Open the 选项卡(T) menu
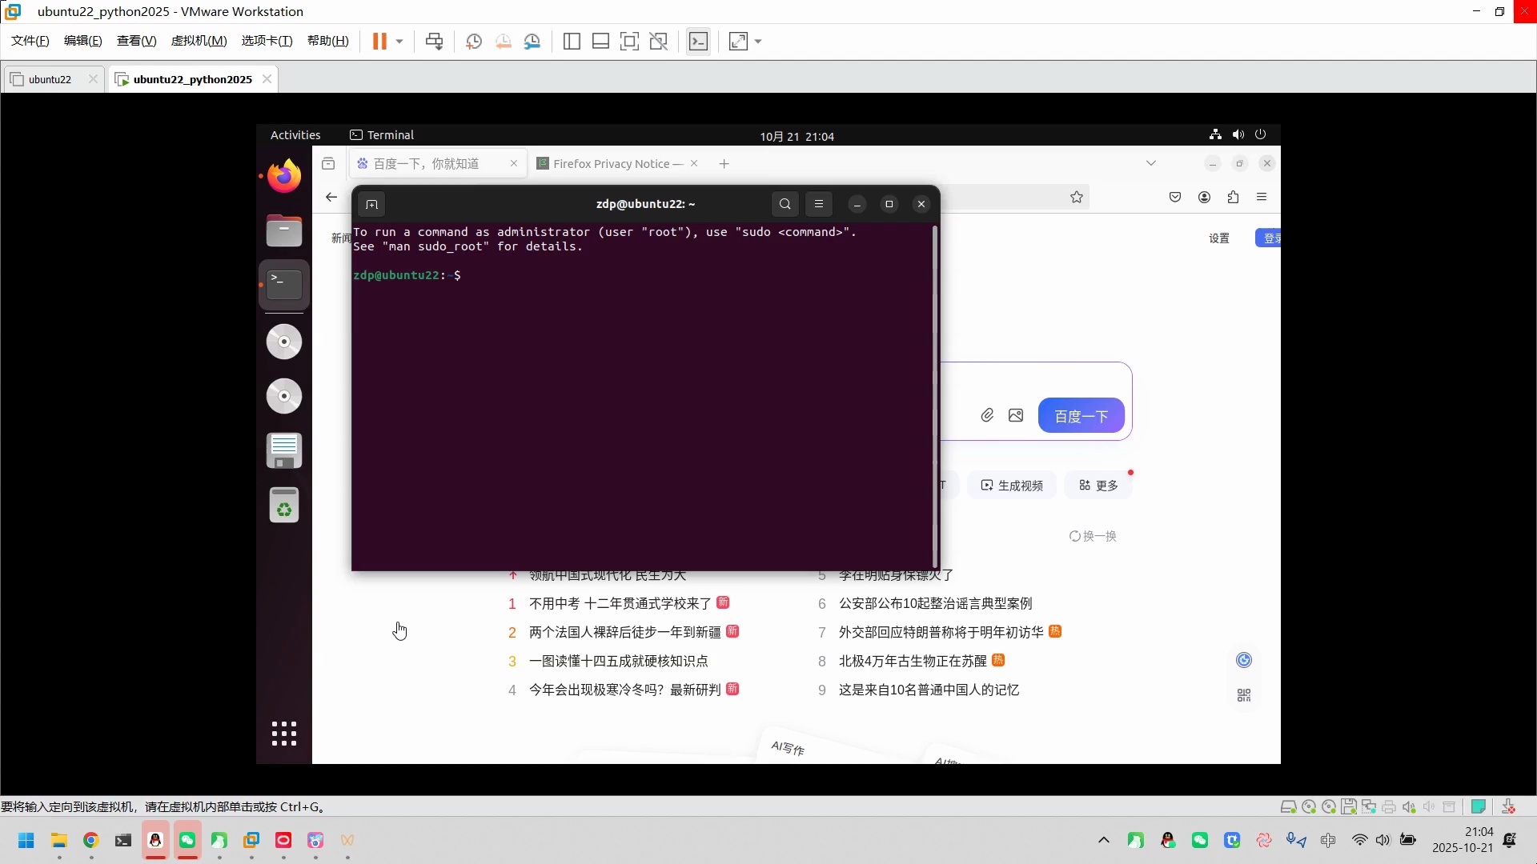Image resolution: width=1537 pixels, height=864 pixels. (x=267, y=41)
